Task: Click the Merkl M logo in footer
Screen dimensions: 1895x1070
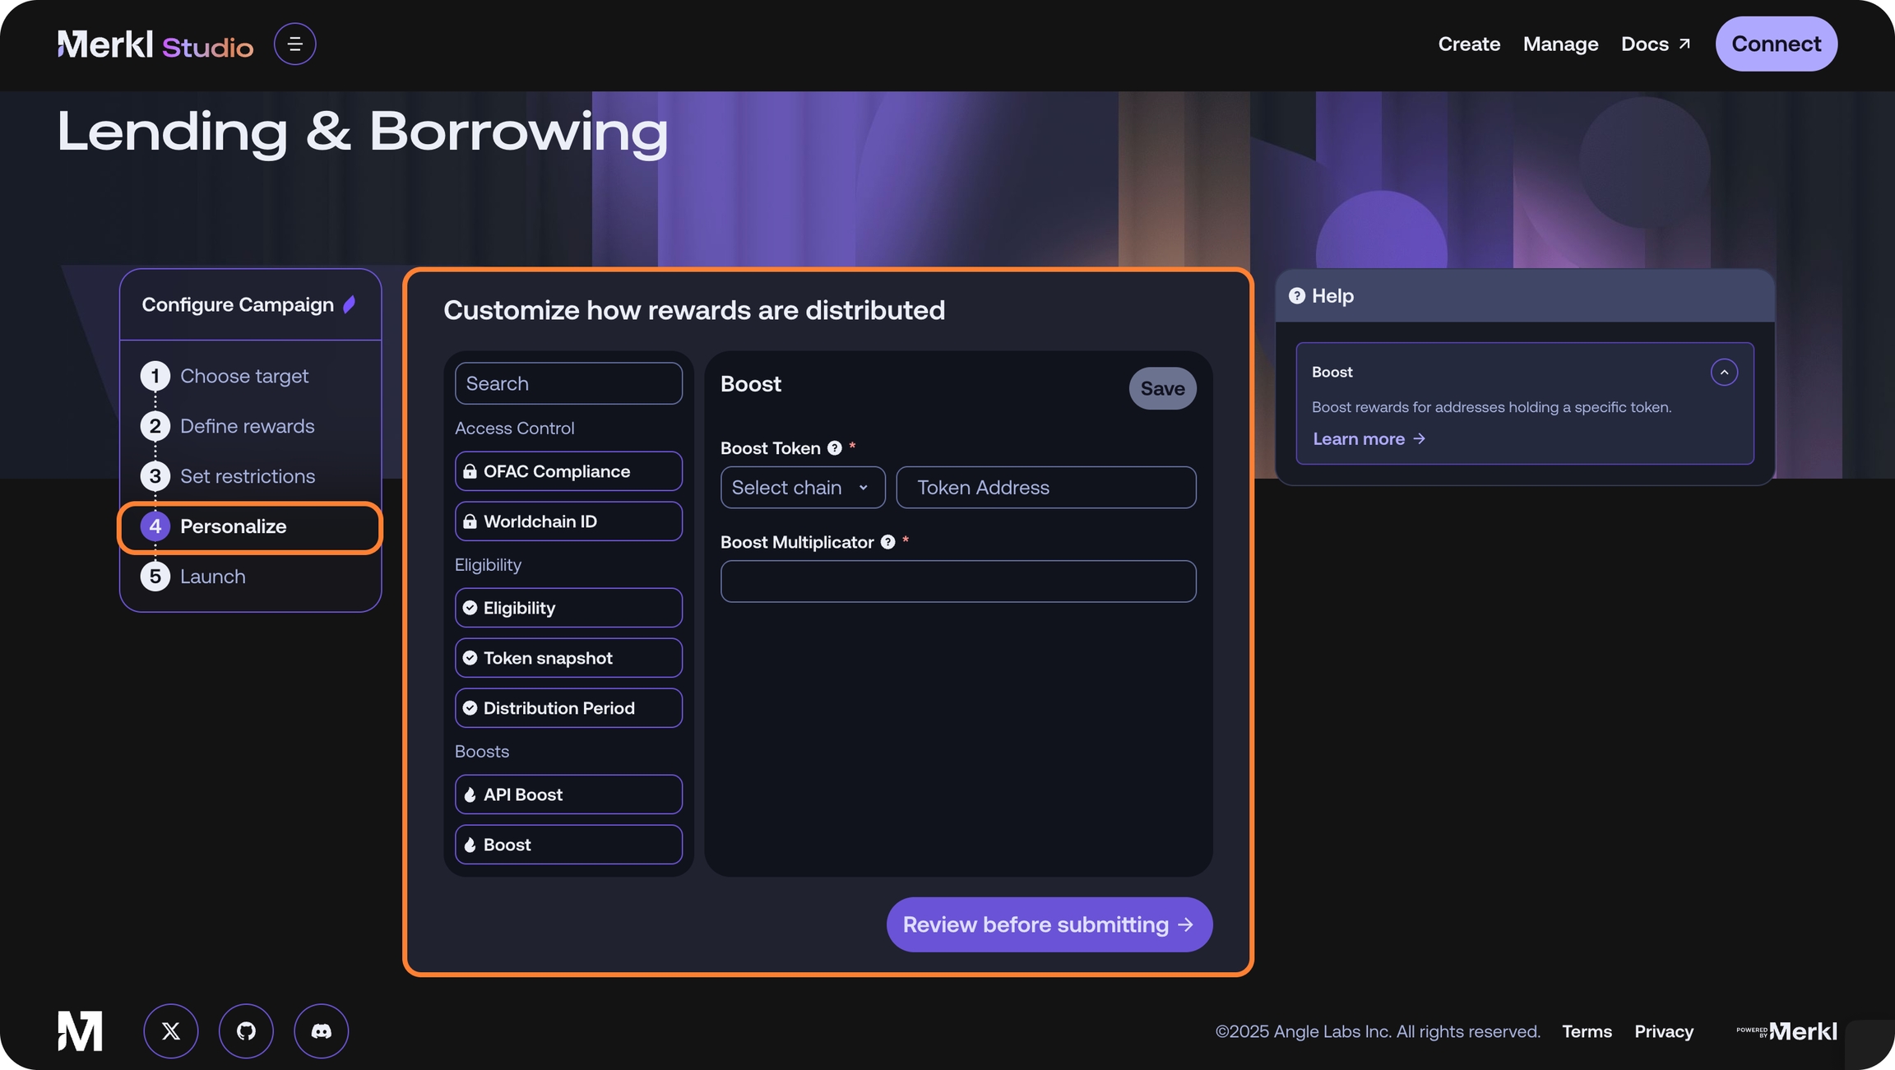Action: 80,1031
